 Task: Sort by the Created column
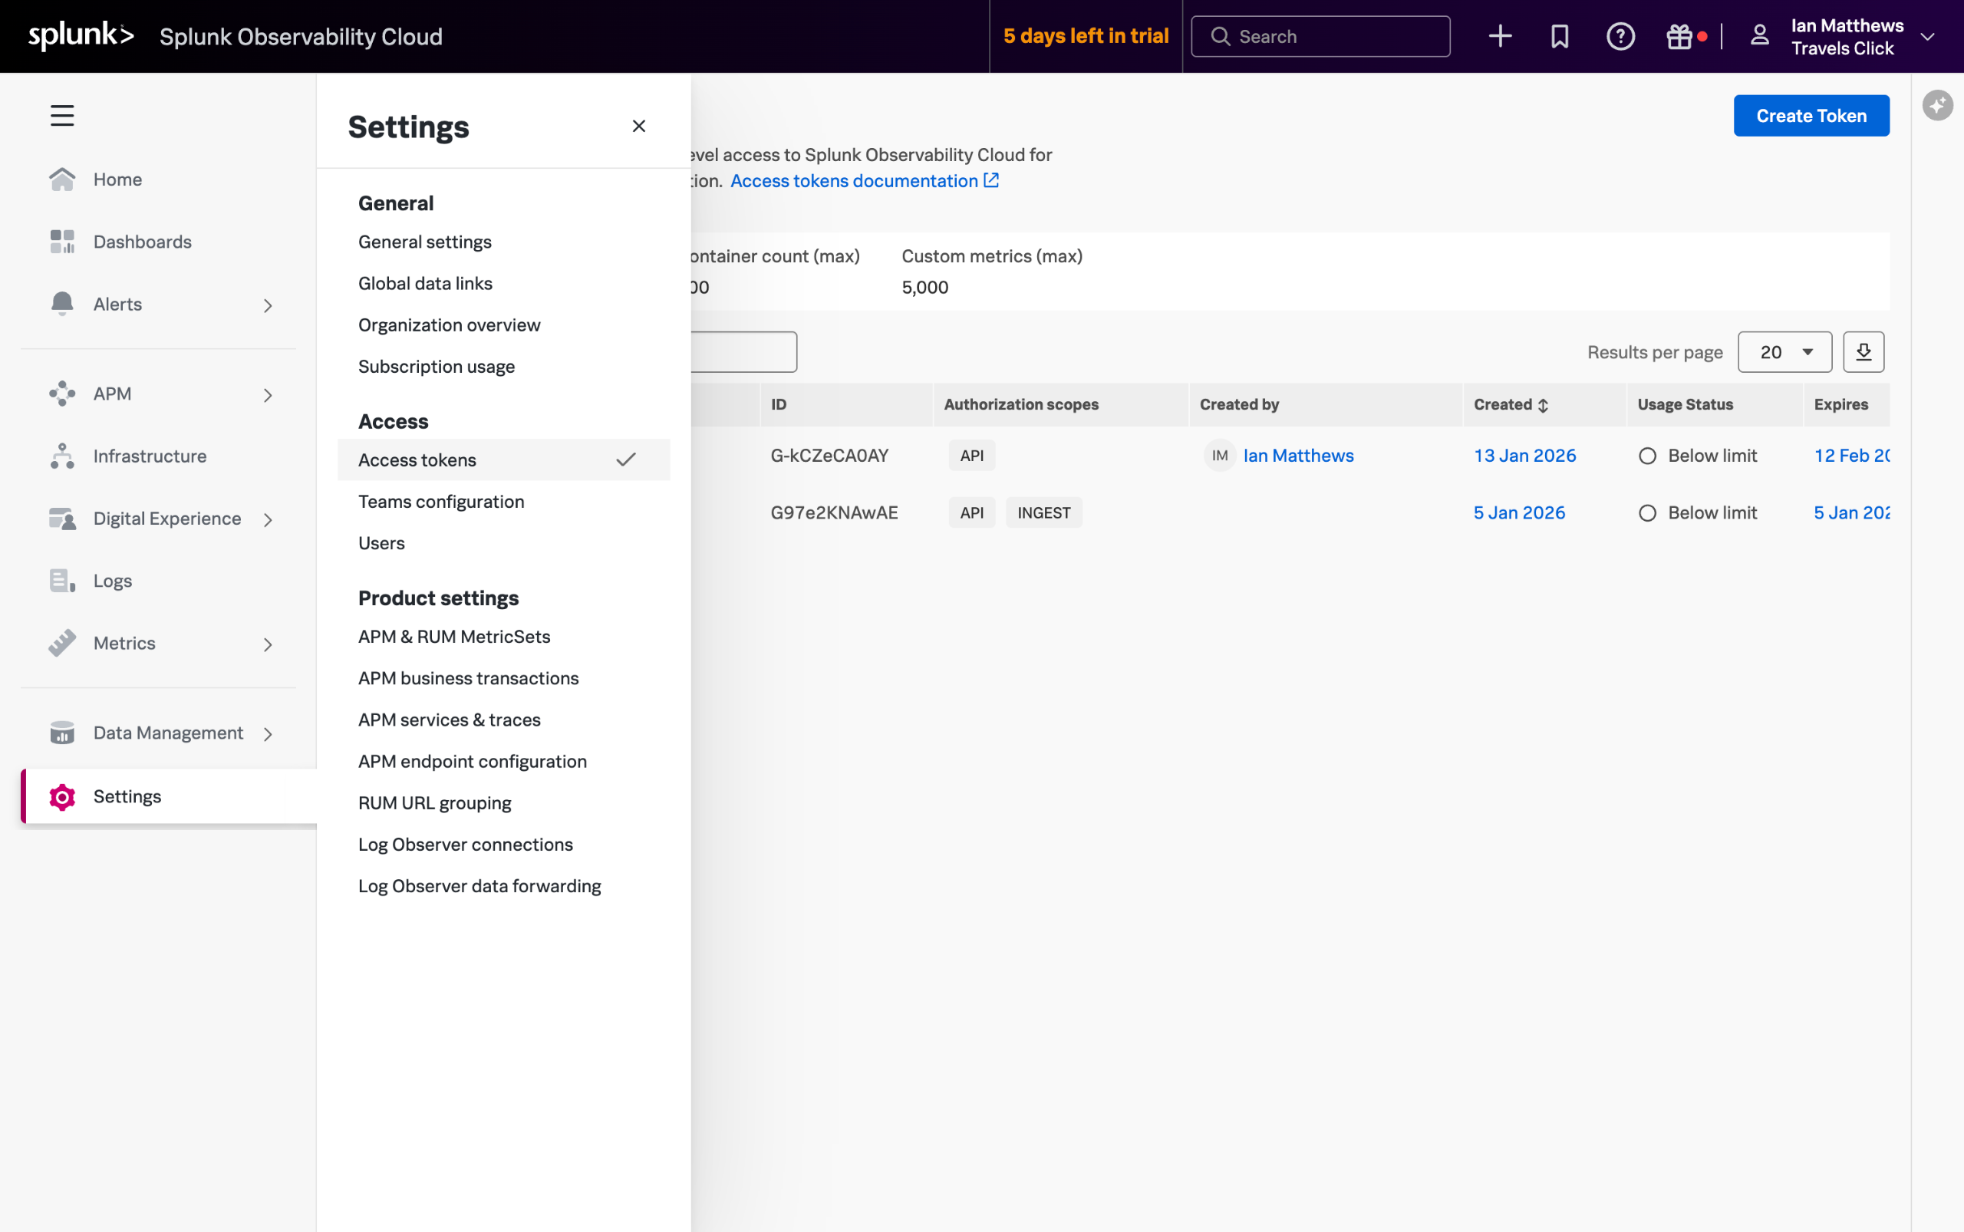click(1511, 405)
